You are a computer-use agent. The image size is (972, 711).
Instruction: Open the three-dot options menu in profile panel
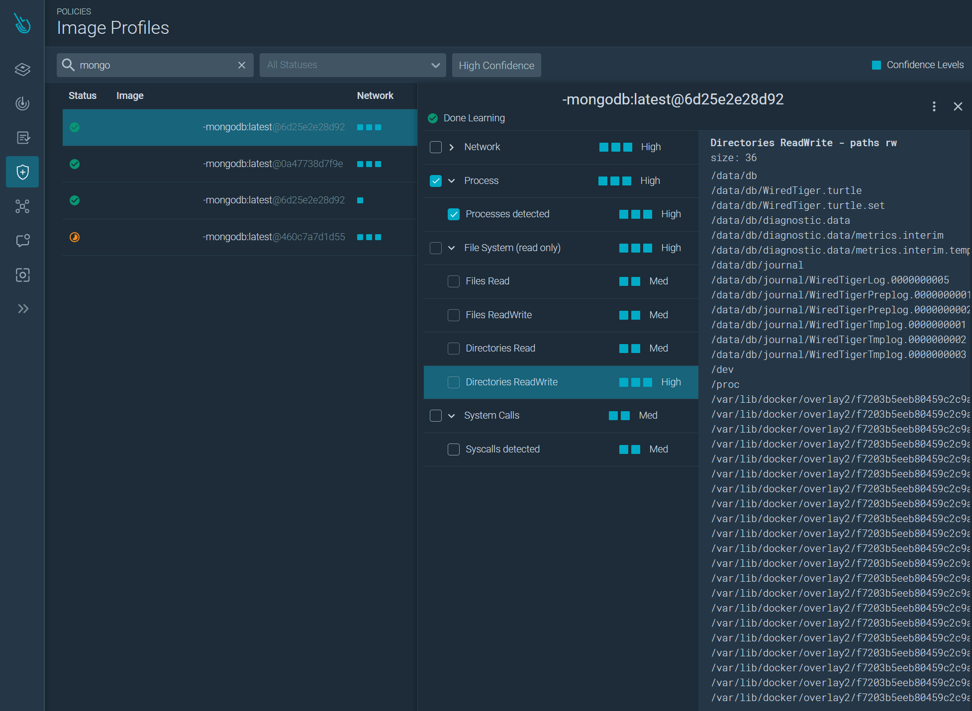coord(934,106)
